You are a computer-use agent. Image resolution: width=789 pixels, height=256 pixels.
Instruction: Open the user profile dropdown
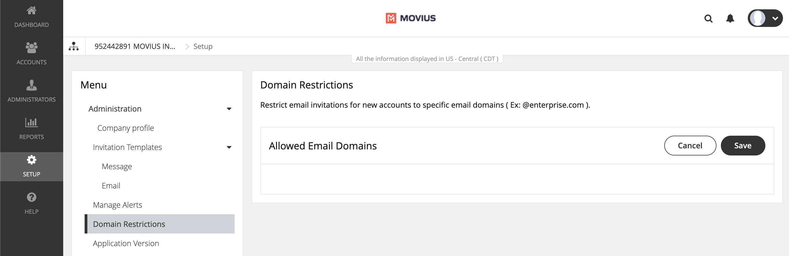765,18
